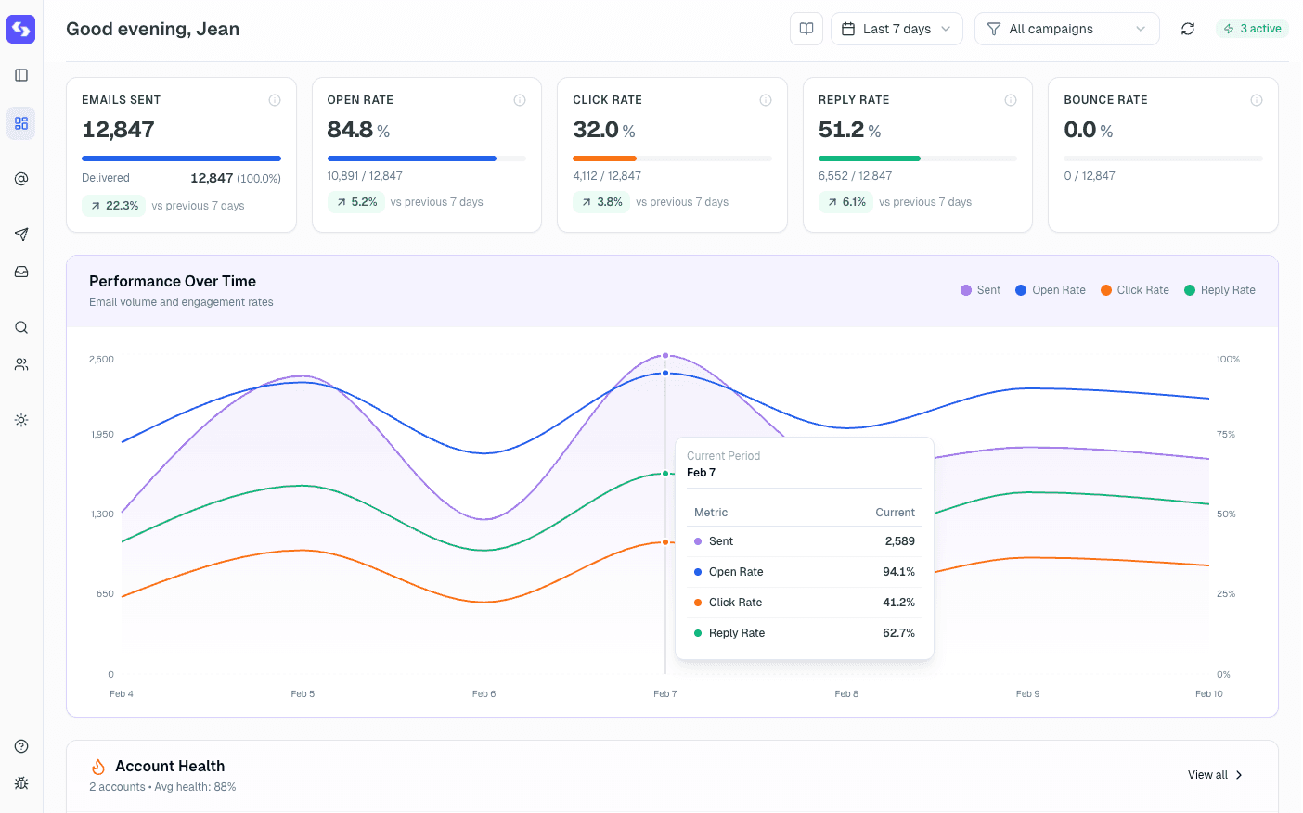The height and width of the screenshot is (813, 1303).
Task: Open the inbox tray icon in sidebar
Action: (20, 271)
